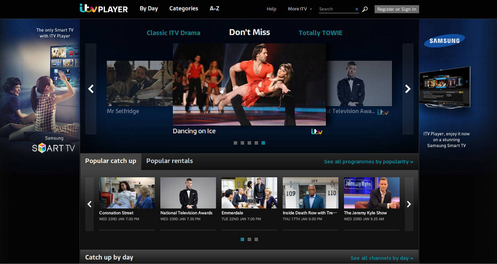This screenshot has height=264, width=497.
Task: Click the Inside Death Row title link
Action: click(310, 213)
